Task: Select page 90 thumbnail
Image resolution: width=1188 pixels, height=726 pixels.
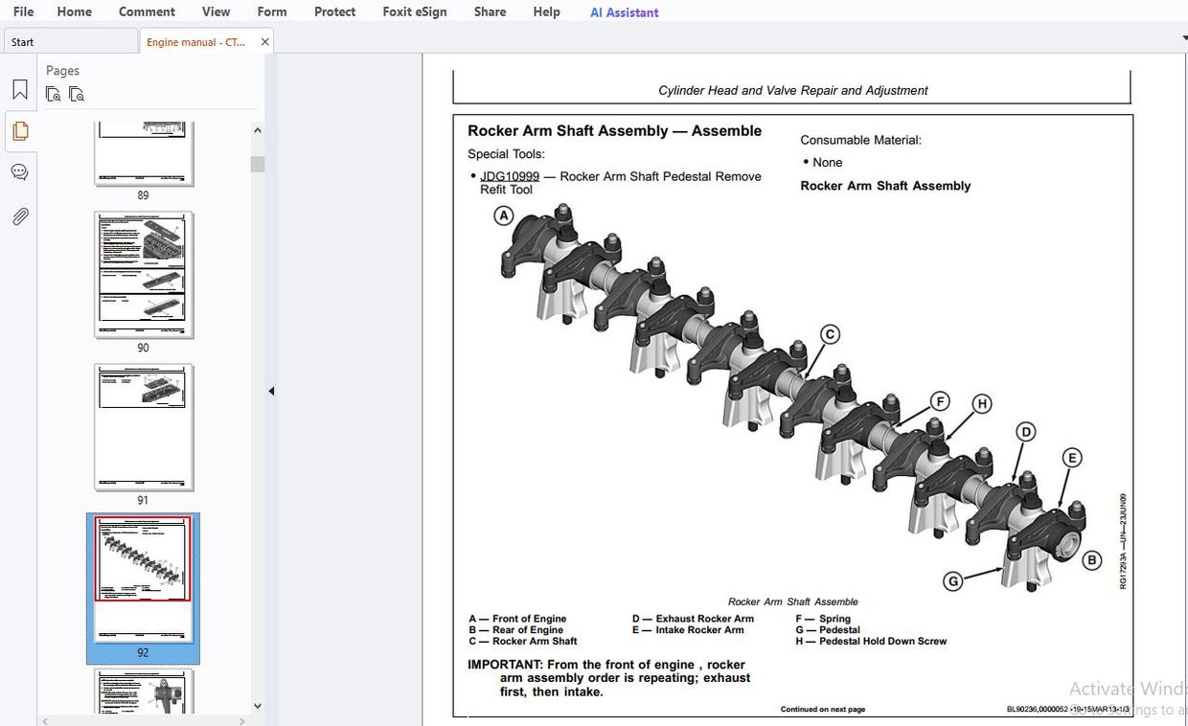Action: point(144,275)
